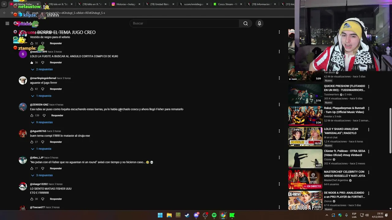This screenshot has height=220, width=392.
Task: Expand 1 respuesta under @Agus98765 comment
Action: click(41, 149)
